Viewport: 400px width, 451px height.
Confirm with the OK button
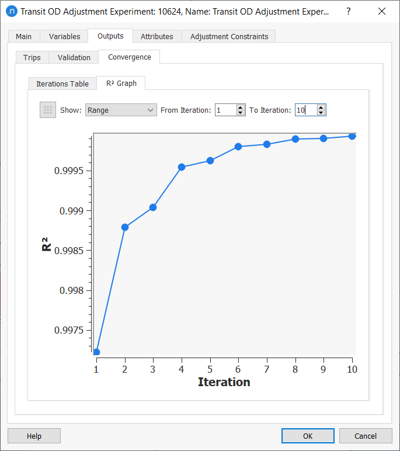point(308,436)
